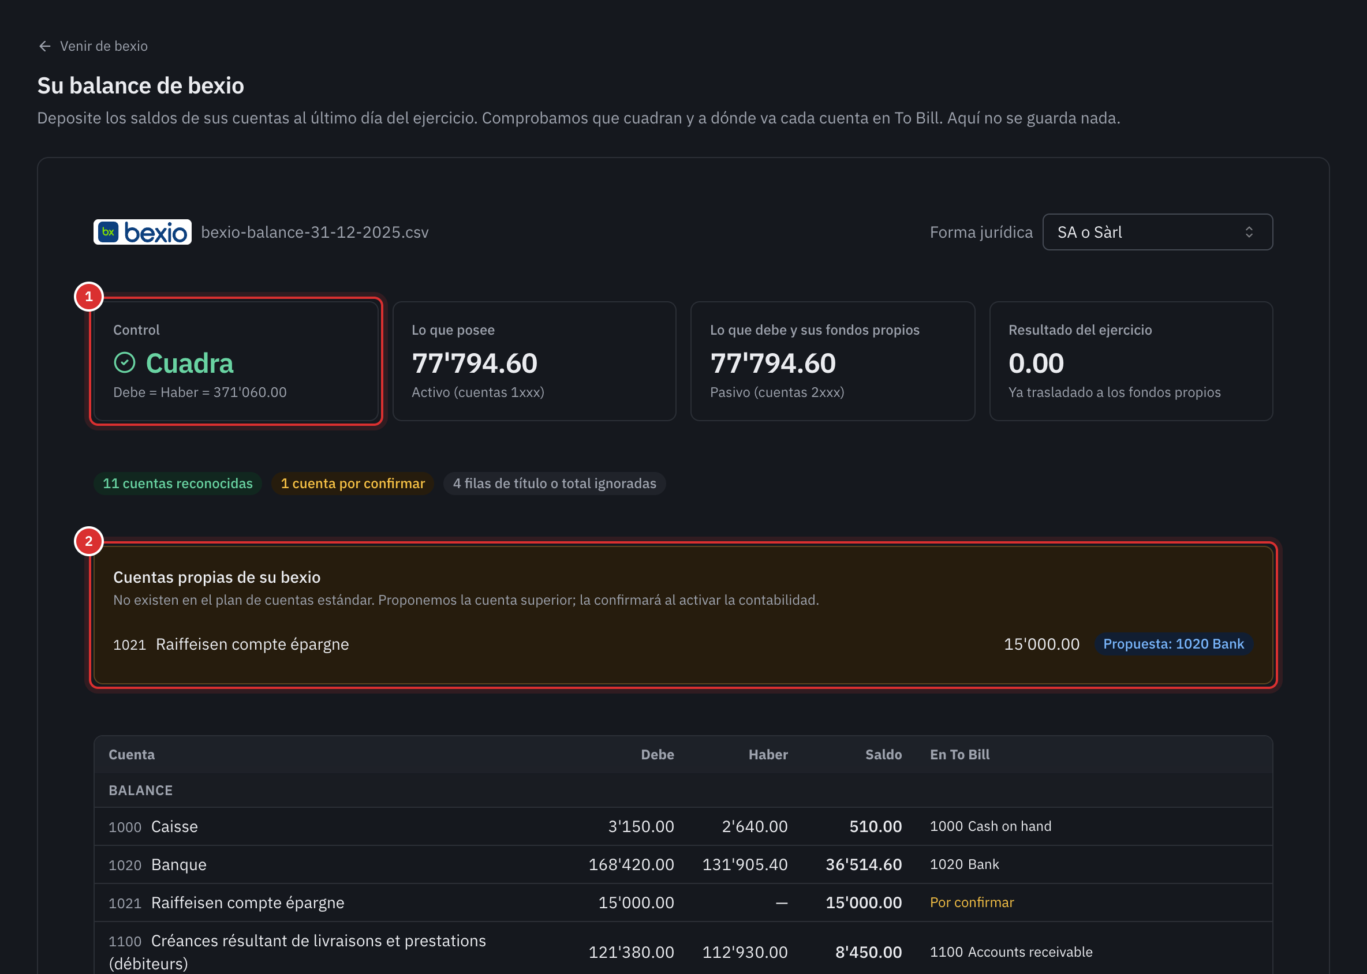Click Cuentas propias de su bexio heading

coord(216,577)
